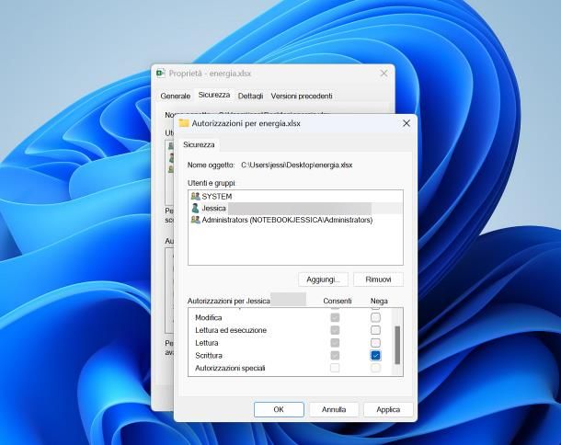Click the Nega column header
This screenshot has width=561, height=445.
[379, 301]
